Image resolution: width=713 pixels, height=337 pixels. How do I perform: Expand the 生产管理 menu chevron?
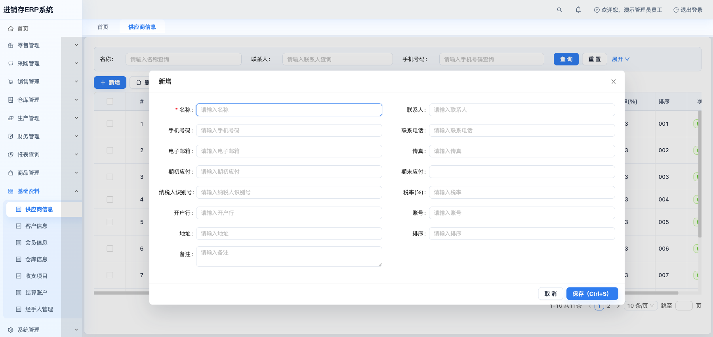coord(76,118)
